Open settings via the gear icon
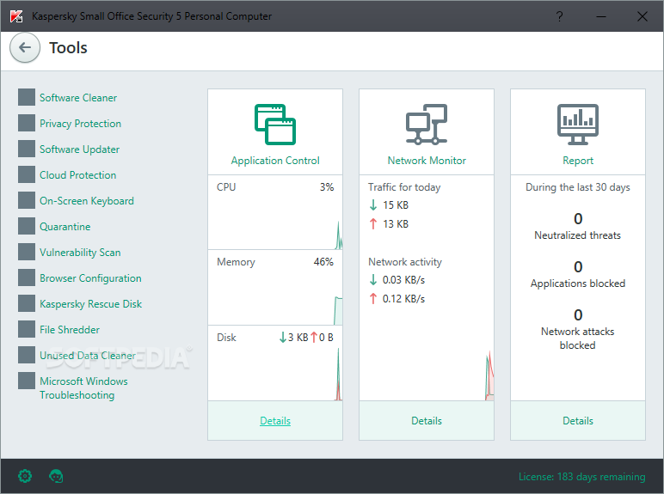664x494 pixels. (x=25, y=476)
